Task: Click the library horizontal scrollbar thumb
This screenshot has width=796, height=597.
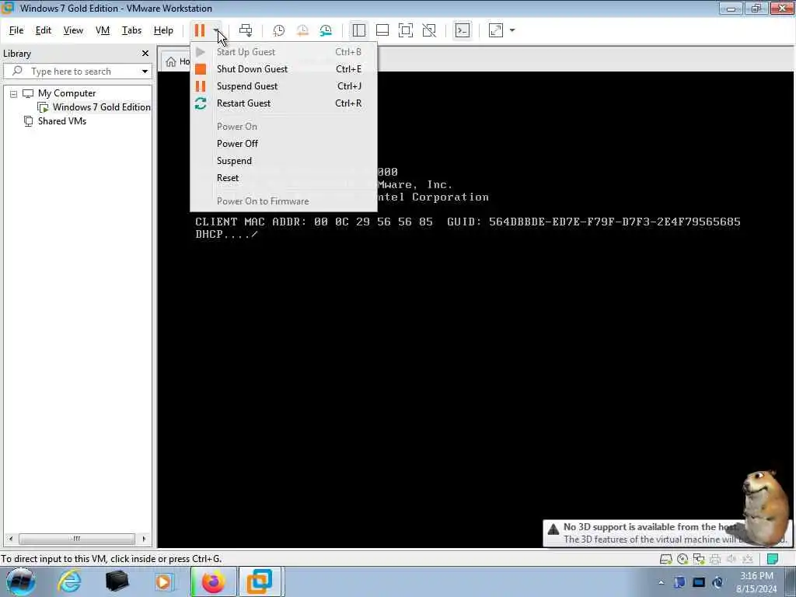Action: coord(77,539)
